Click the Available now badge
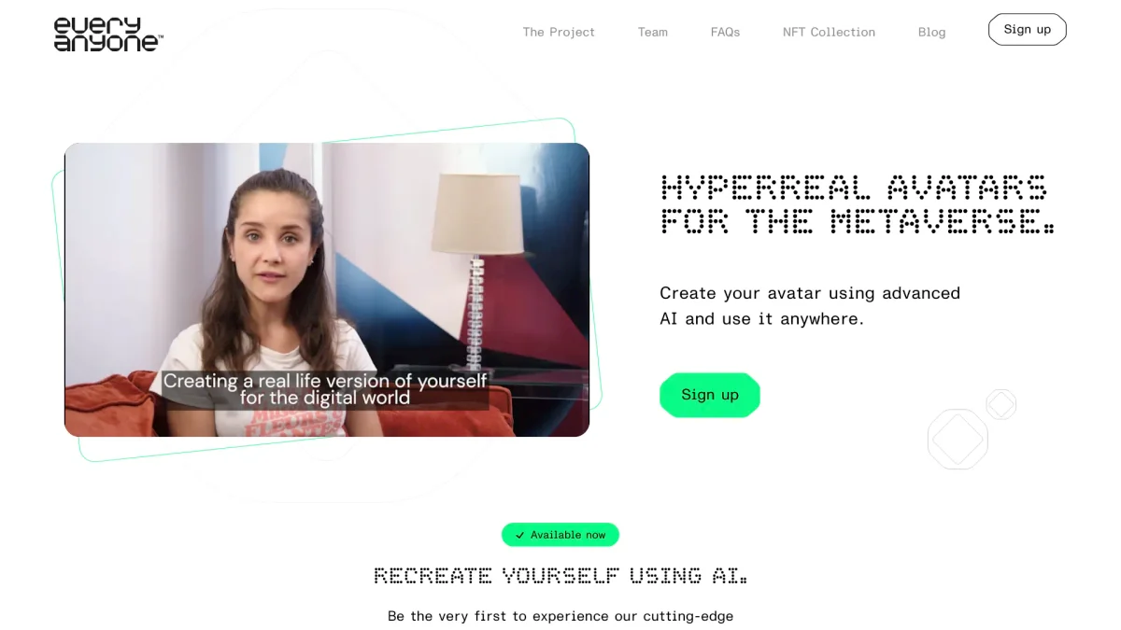This screenshot has height=630, width=1121. tap(560, 535)
